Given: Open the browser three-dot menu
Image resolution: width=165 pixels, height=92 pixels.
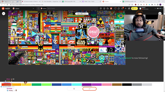Looking at the screenshot, I should pyautogui.click(x=163, y=5).
